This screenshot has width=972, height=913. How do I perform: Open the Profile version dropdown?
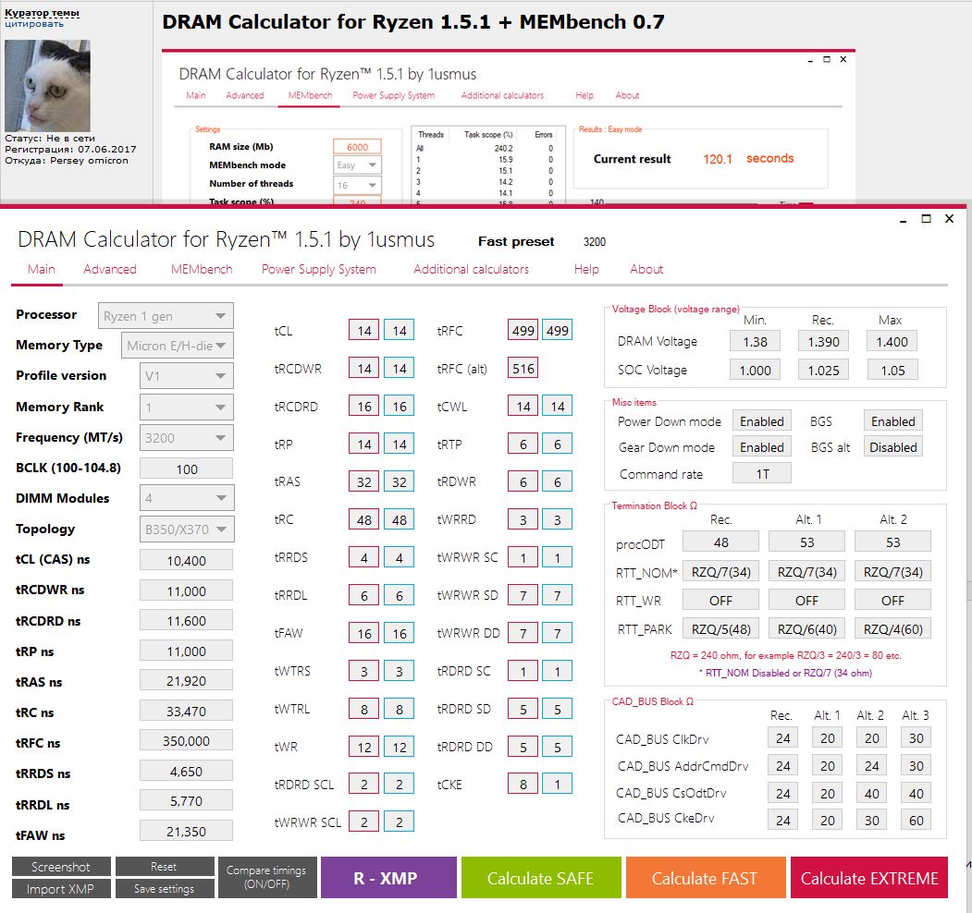[187, 376]
